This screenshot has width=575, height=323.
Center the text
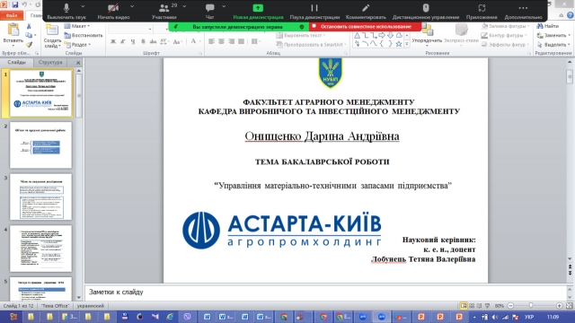pyautogui.click(x=222, y=41)
